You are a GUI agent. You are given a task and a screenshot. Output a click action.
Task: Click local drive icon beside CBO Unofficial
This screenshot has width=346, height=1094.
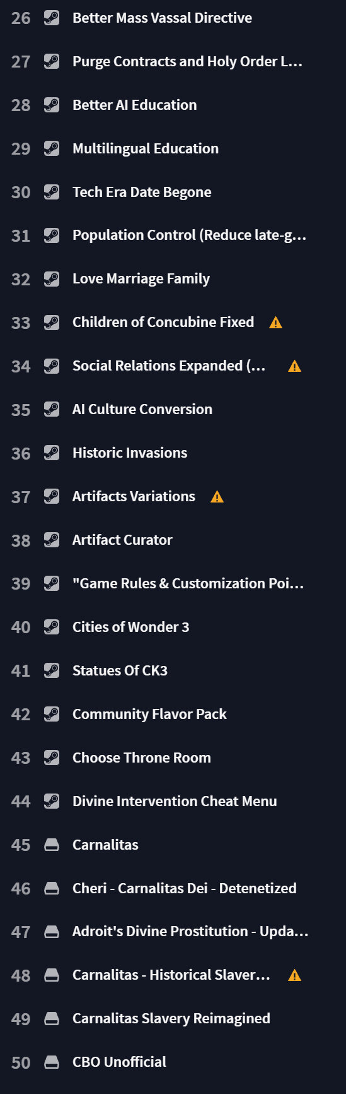(x=52, y=1062)
